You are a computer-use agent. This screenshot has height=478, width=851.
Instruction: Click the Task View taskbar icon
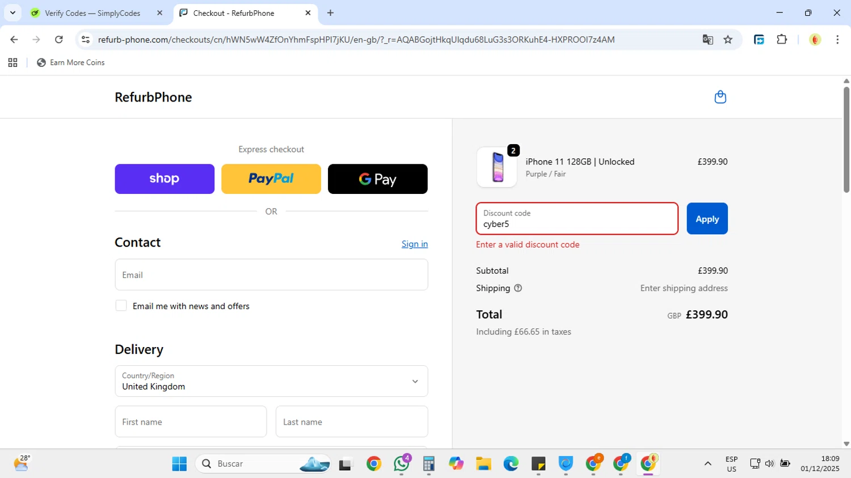[x=346, y=464]
